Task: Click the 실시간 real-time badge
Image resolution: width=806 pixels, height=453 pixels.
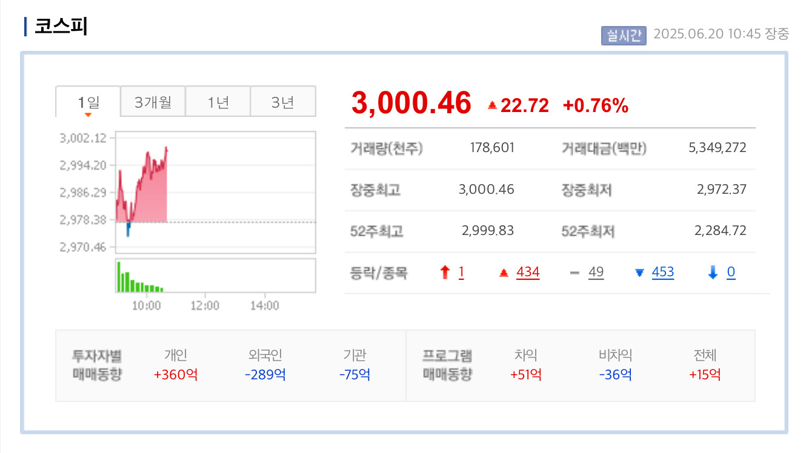Action: click(x=624, y=35)
